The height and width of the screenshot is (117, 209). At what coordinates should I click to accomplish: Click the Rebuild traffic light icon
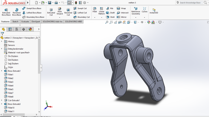(x=76, y=3)
